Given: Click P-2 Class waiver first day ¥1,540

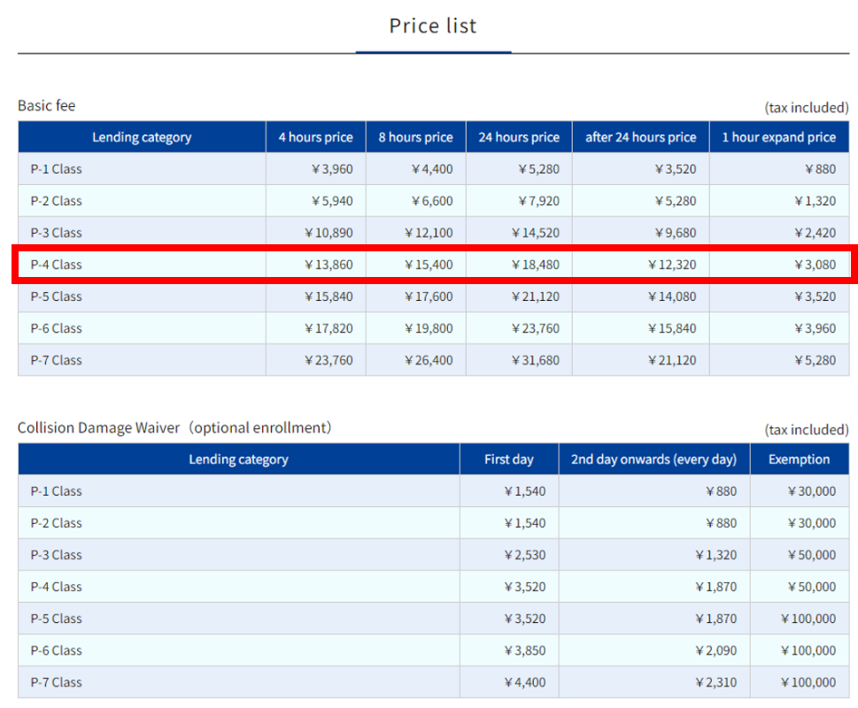Looking at the screenshot, I should point(525,523).
